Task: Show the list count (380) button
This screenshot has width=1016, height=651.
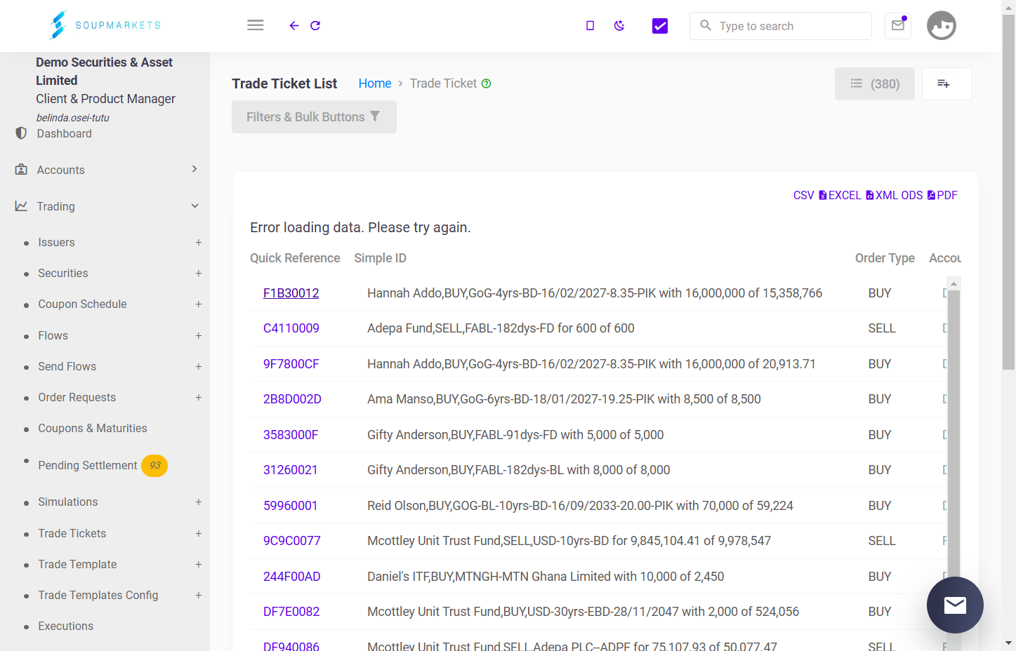Action: point(875,83)
